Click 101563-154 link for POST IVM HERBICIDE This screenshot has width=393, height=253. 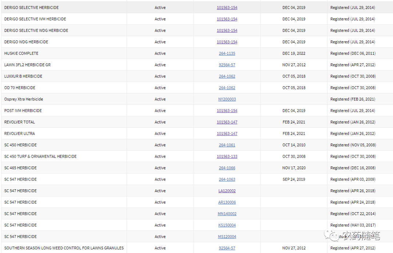[227, 111]
